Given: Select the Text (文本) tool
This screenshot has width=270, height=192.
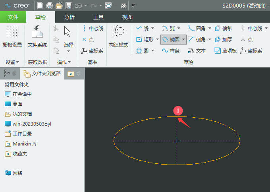Looking at the screenshot, I should click(x=197, y=51).
